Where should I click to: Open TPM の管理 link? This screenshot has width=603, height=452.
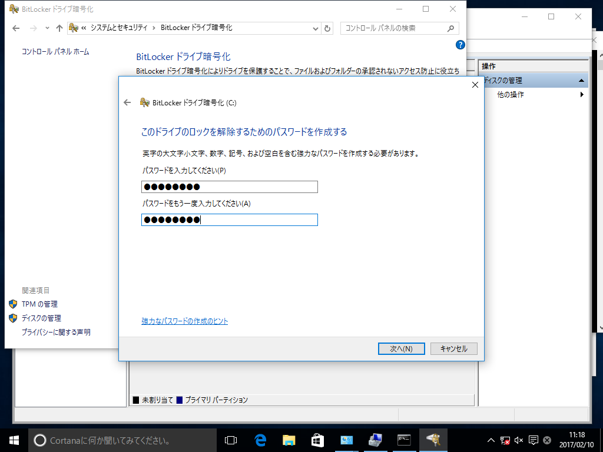click(x=39, y=304)
